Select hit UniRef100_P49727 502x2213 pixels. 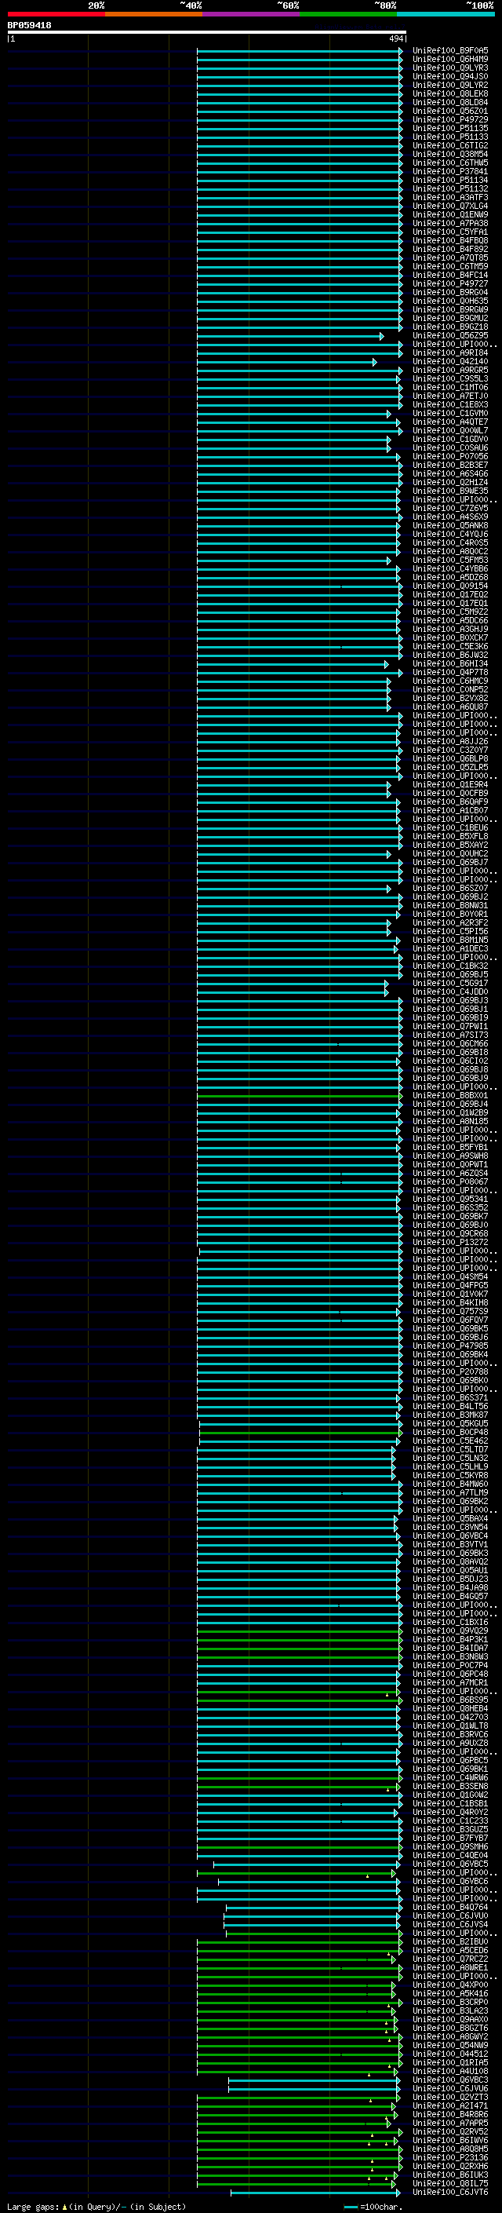click(449, 283)
